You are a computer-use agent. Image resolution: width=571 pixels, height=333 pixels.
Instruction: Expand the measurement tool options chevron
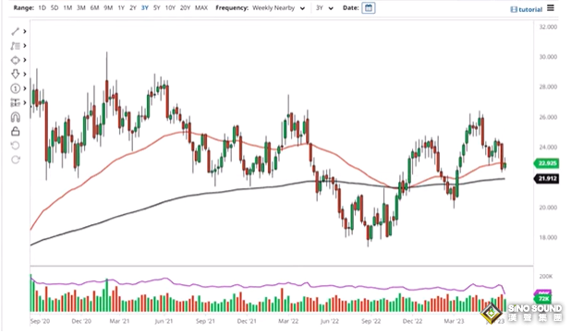click(25, 103)
